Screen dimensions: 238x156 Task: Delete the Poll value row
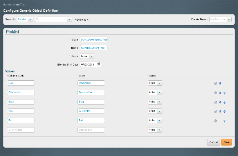215,121
